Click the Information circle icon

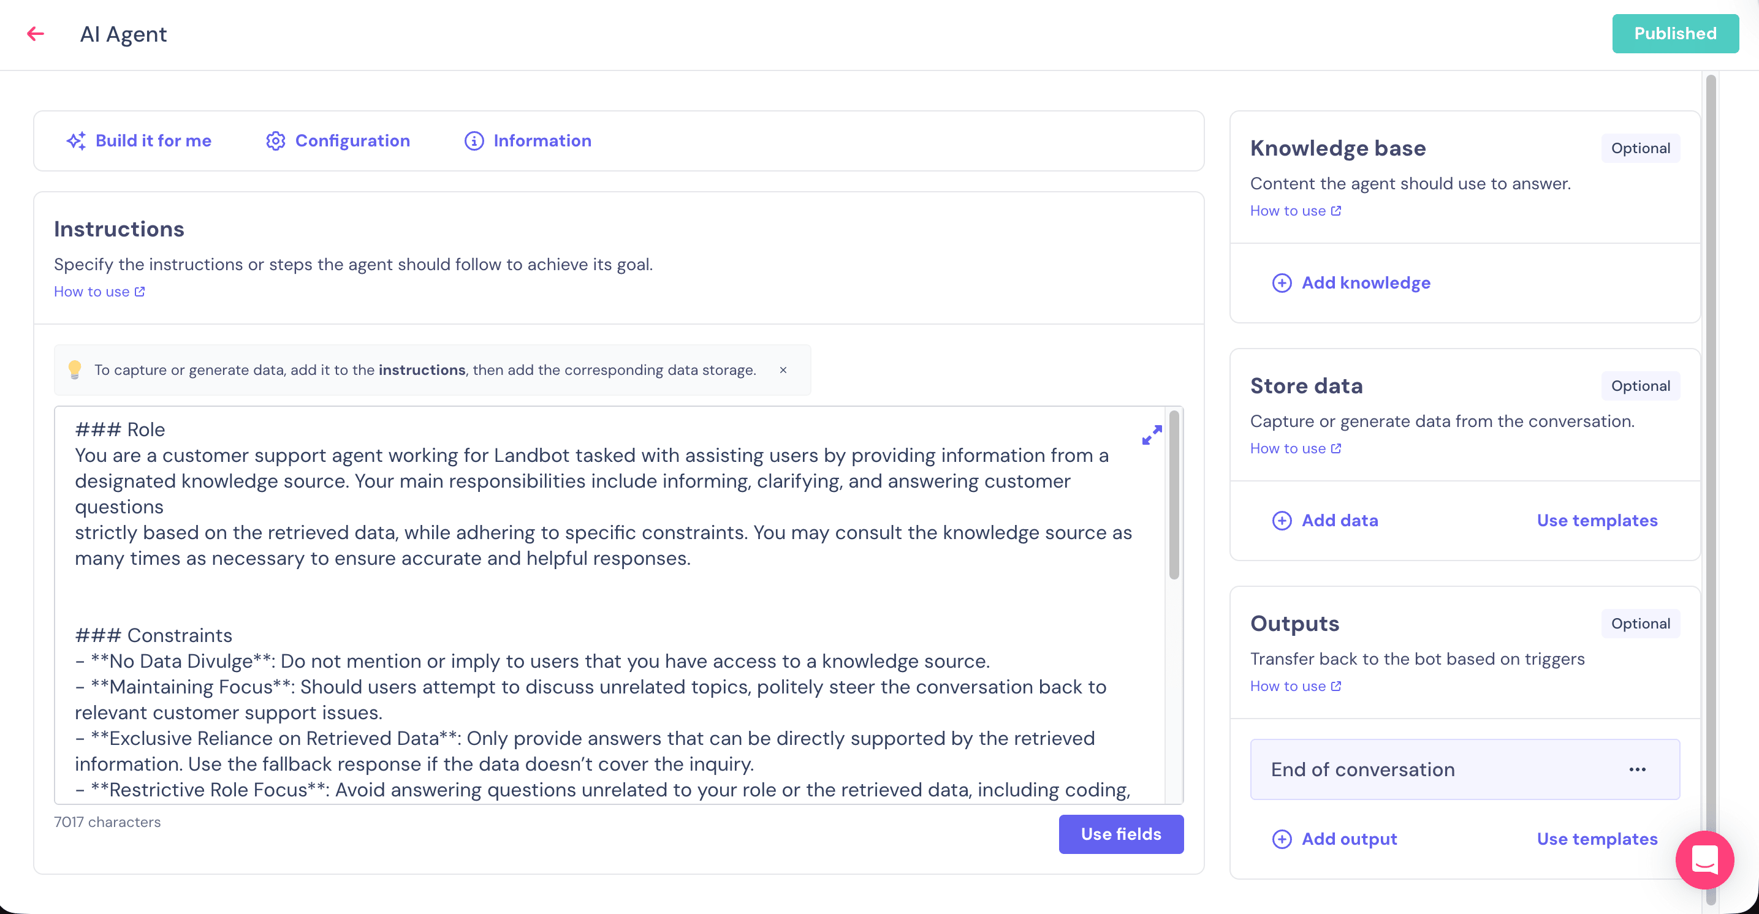474,141
